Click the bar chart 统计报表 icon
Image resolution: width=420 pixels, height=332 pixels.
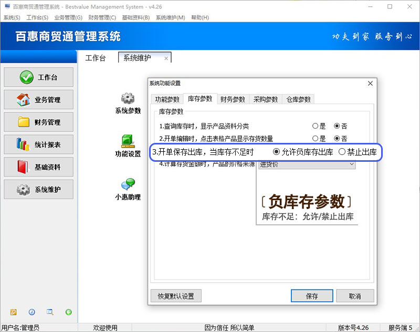pos(23,144)
